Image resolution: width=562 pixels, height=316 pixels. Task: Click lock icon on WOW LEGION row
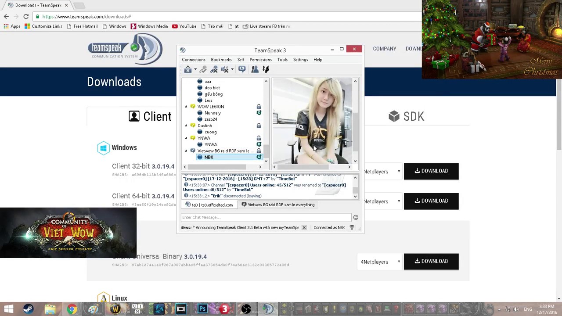(259, 107)
